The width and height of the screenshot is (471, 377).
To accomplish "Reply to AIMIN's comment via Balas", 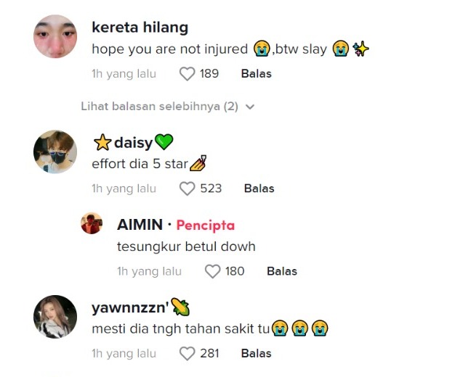I will (x=282, y=271).
